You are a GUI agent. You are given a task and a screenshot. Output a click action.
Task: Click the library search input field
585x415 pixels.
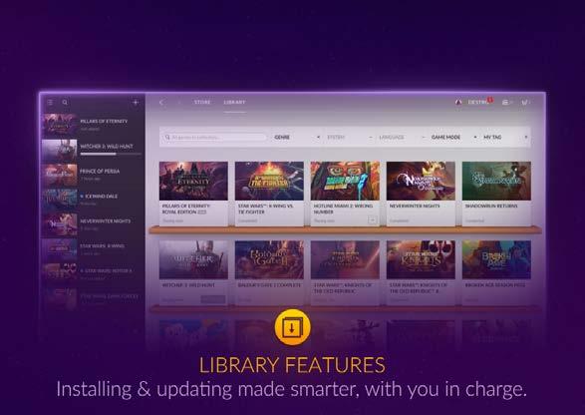[x=215, y=137]
